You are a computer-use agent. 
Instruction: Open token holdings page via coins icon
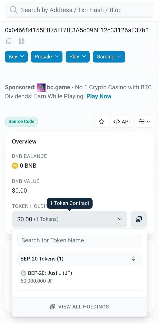(x=139, y=219)
